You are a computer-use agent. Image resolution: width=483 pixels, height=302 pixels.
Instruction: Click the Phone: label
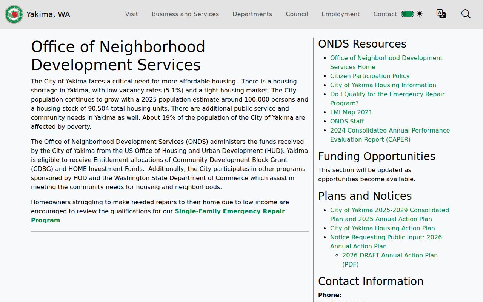tap(330, 295)
